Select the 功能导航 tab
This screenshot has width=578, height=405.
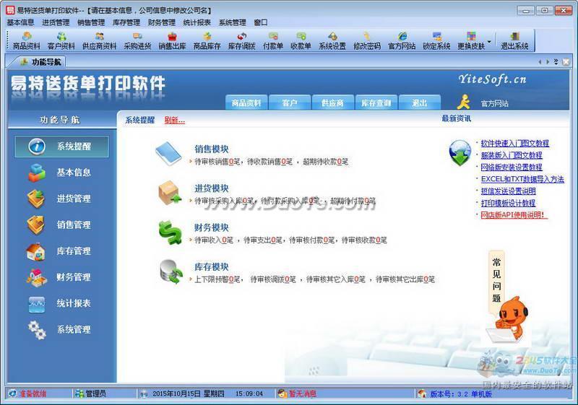40,62
